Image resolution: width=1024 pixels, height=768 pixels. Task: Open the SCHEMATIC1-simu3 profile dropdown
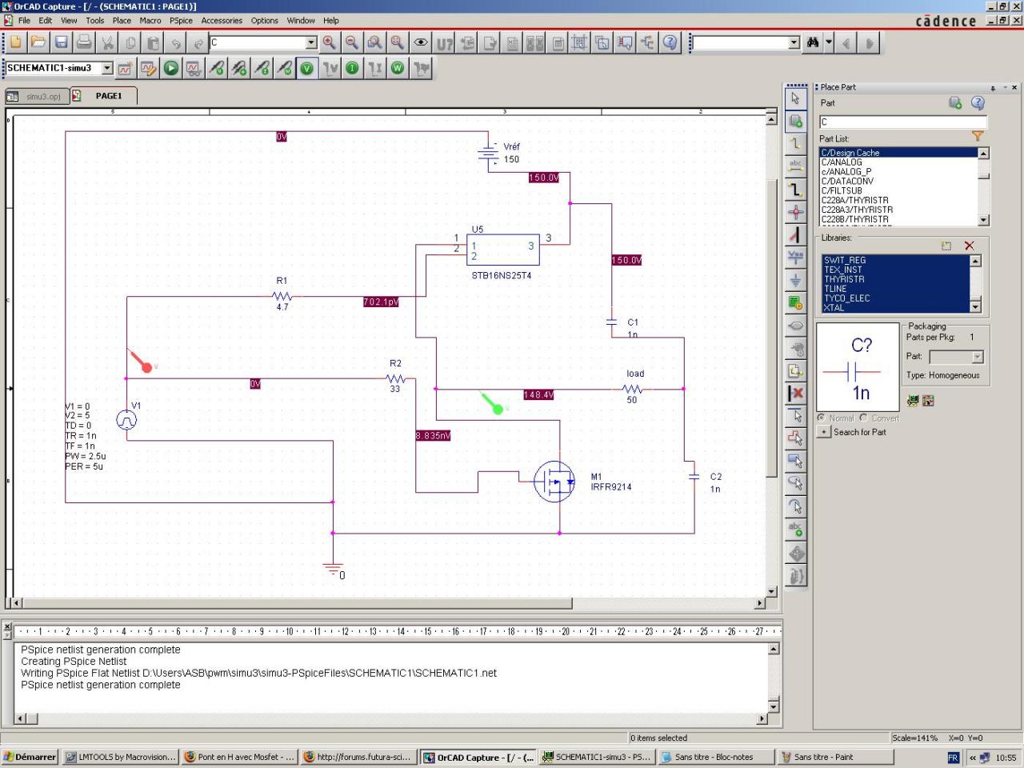[107, 68]
